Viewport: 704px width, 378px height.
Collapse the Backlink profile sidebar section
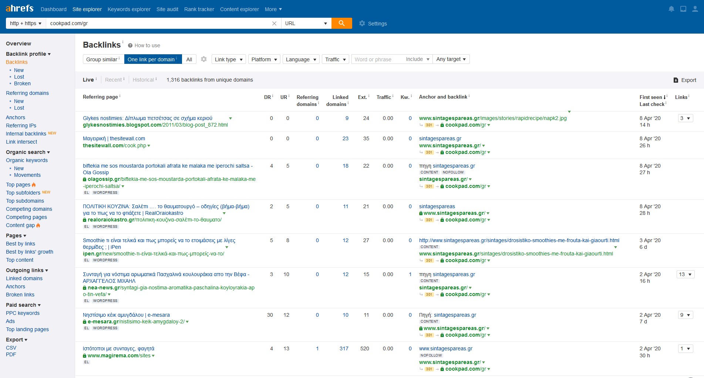tap(28, 54)
